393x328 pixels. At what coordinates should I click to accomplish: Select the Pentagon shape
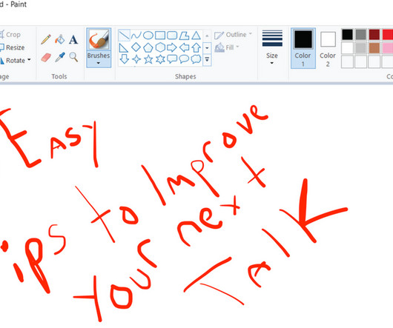click(x=148, y=47)
